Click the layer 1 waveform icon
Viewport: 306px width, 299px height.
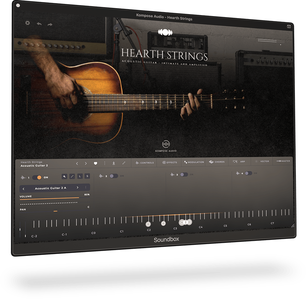click(23, 177)
